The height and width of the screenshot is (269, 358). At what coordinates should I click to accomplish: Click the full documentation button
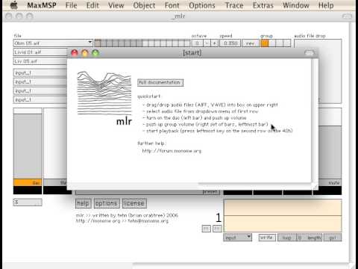coord(160,82)
